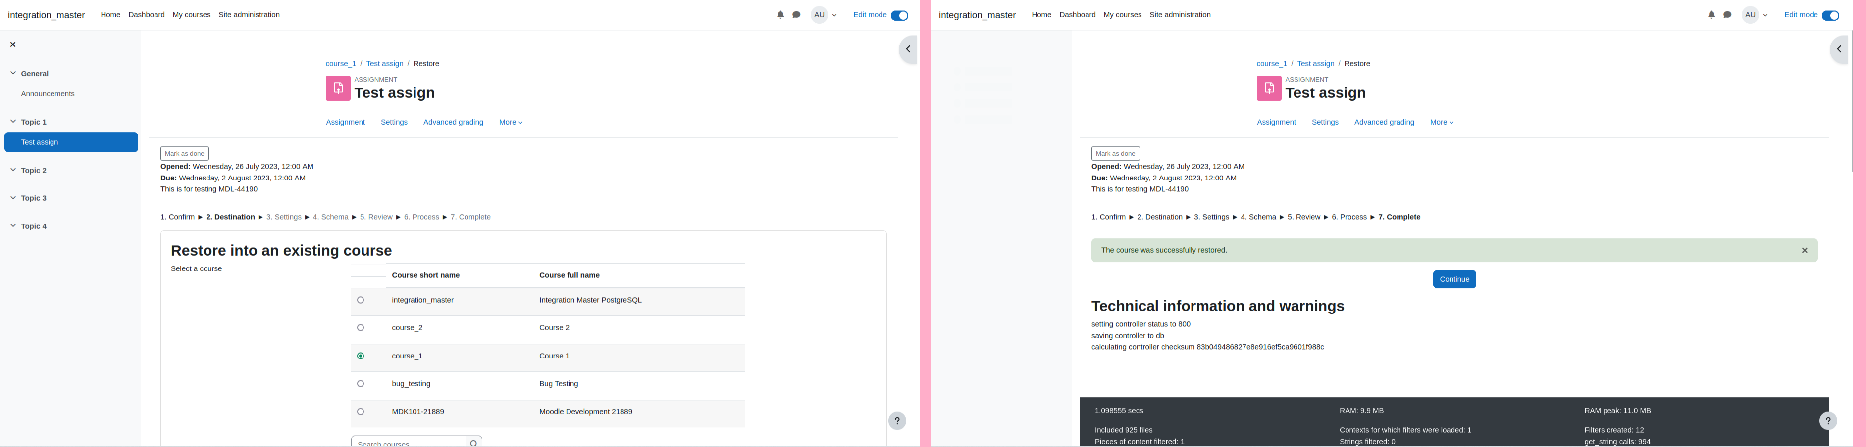Click Mark as done in left window
The image size is (1866, 447).
(x=185, y=153)
